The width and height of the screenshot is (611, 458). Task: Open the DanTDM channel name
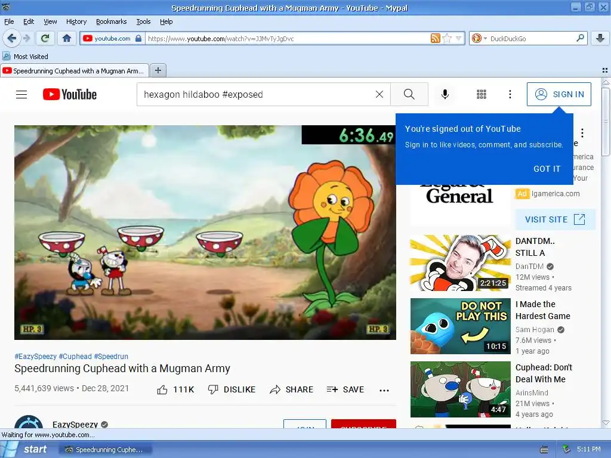[x=530, y=267]
